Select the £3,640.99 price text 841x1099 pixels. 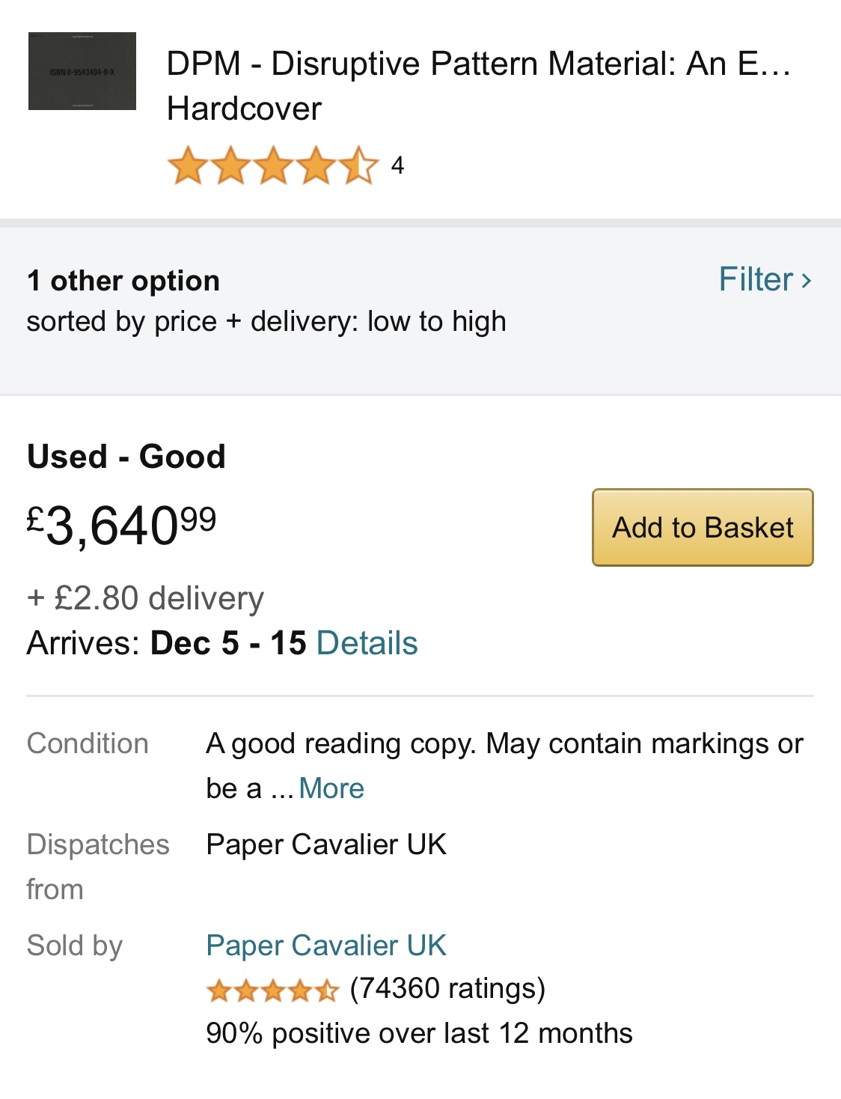point(122,525)
